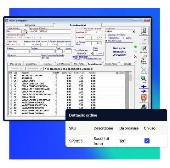Click the Descrizione di Vendita field

point(50,31)
